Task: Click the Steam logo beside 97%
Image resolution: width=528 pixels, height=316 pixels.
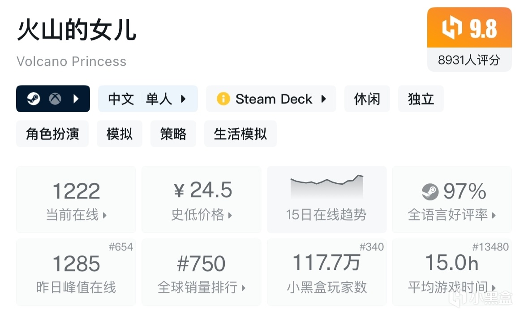Action: click(430, 192)
